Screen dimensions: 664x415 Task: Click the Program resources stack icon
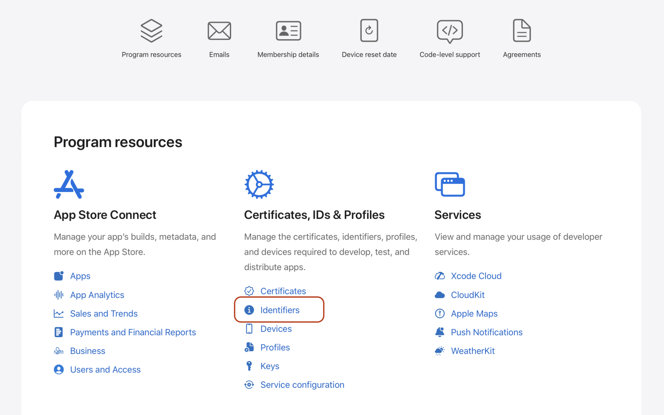[151, 31]
